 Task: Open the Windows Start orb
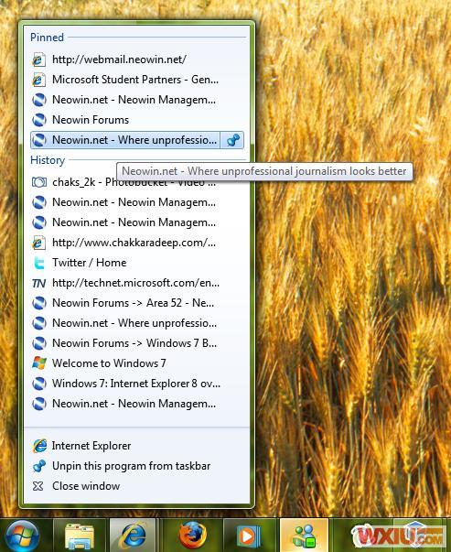22,536
